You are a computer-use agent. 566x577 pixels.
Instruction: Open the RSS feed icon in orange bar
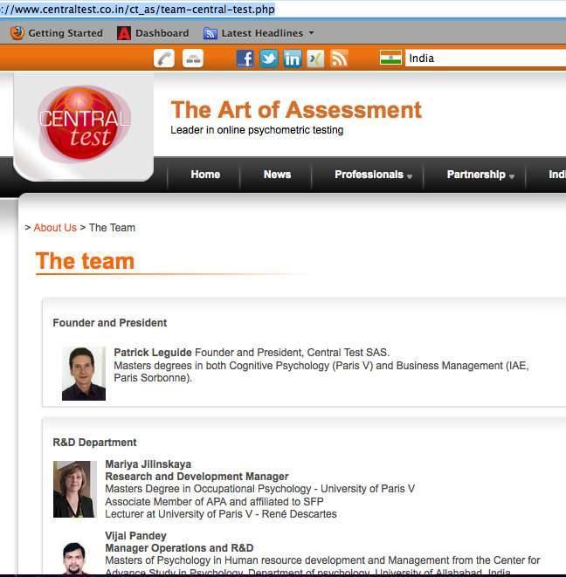point(339,58)
